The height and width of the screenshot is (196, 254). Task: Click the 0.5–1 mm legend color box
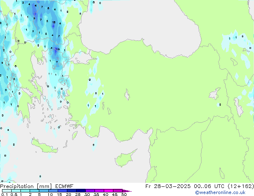[16, 191]
